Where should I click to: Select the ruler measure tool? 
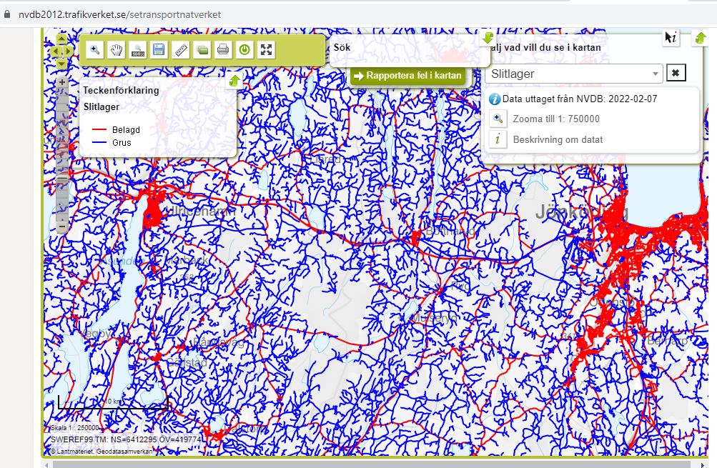pyautogui.click(x=181, y=50)
